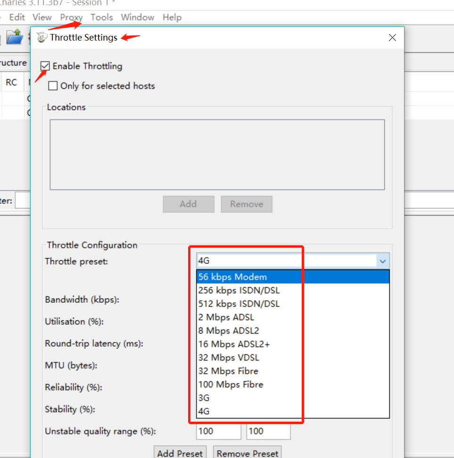Click the Throttle preset label
Screen dimensions: 454x458
point(76,261)
